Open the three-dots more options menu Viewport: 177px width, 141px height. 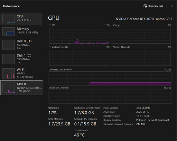171,6
